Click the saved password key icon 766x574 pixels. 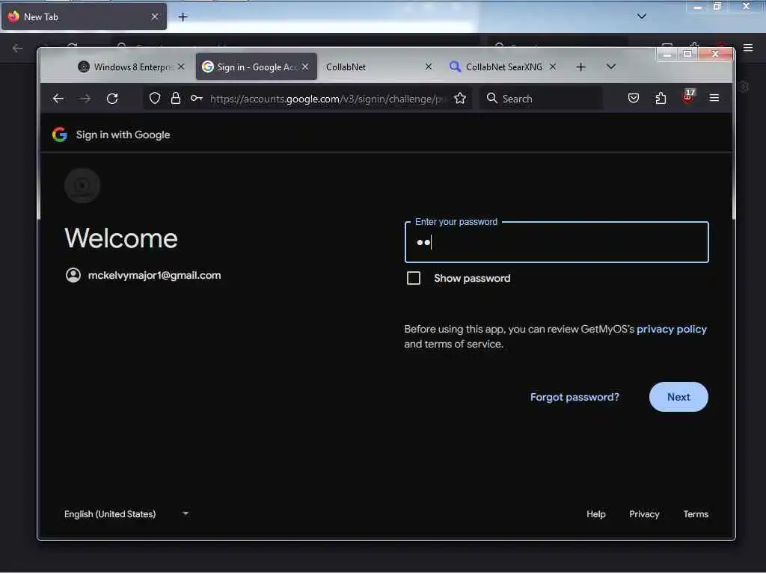pos(197,99)
